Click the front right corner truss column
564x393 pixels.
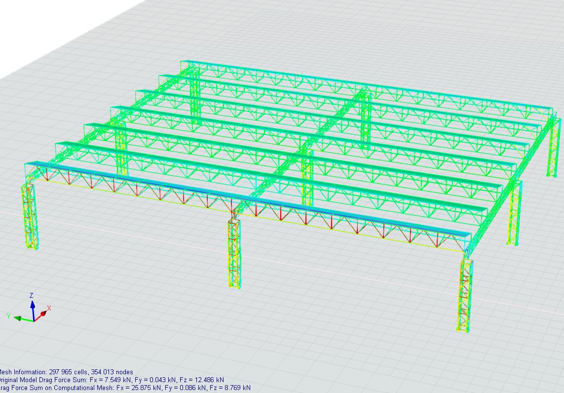click(465, 295)
